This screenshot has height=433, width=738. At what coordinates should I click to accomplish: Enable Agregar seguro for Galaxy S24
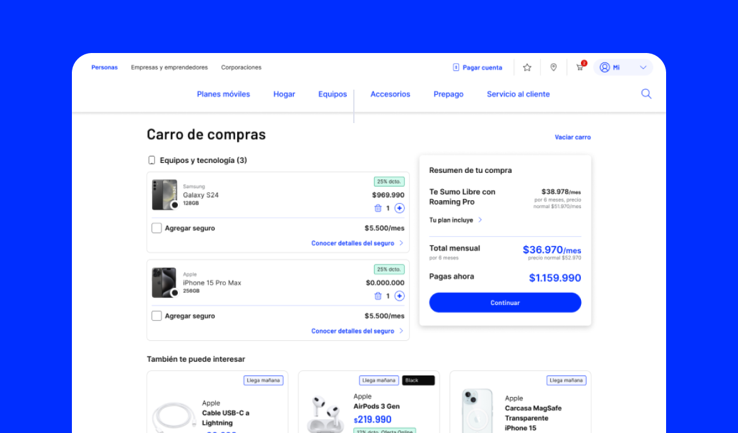156,228
